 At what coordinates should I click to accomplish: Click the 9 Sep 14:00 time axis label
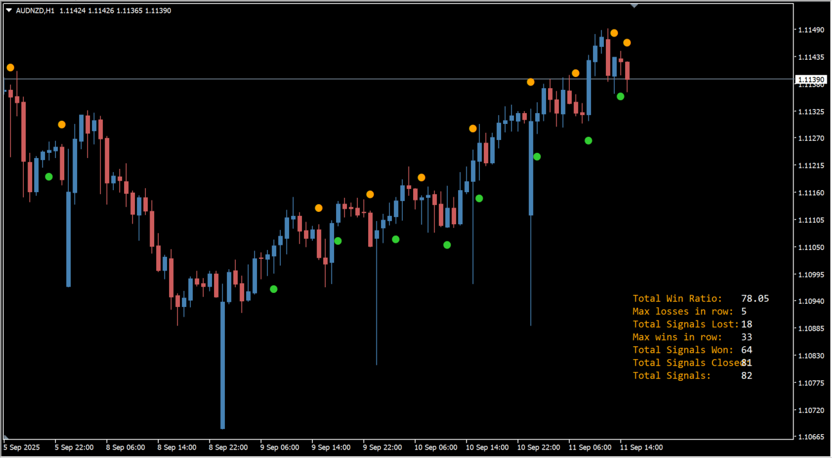click(x=331, y=447)
